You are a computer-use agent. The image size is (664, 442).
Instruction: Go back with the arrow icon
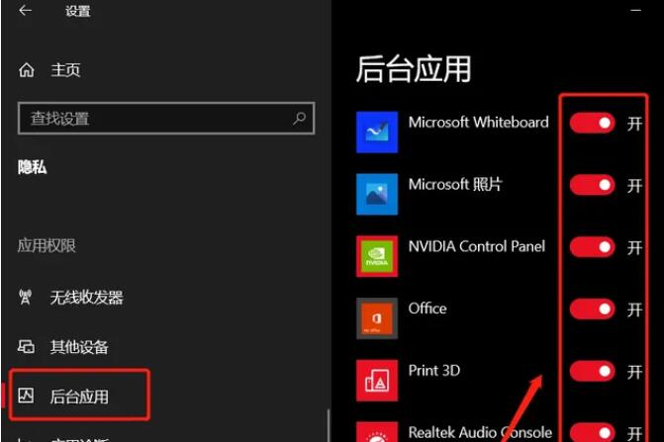[x=25, y=10]
